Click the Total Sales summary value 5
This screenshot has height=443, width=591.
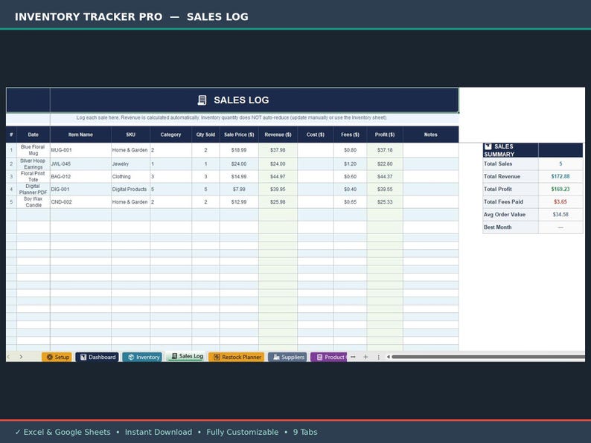coord(560,164)
